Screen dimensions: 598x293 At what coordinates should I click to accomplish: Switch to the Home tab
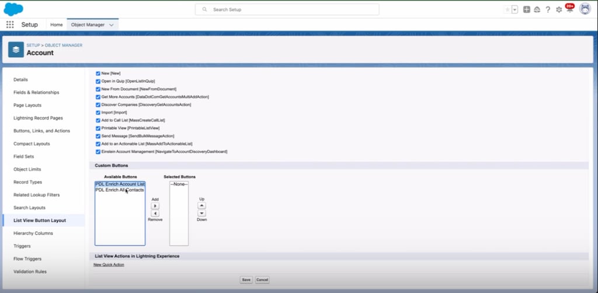[57, 25]
